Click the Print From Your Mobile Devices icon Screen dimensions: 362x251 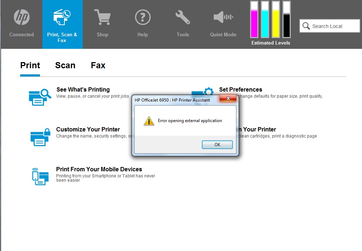tap(40, 177)
